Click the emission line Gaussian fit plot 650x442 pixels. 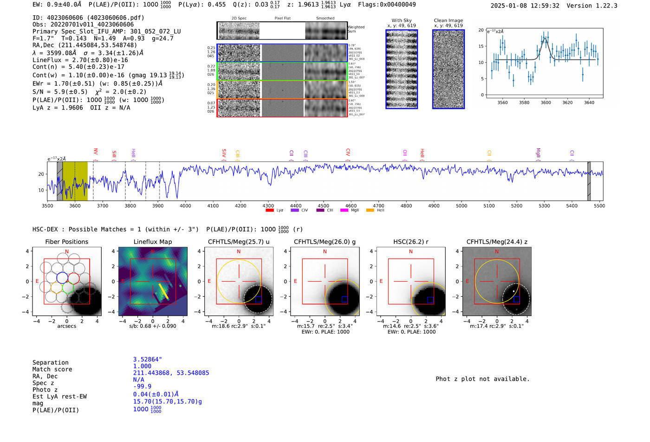tap(544, 63)
